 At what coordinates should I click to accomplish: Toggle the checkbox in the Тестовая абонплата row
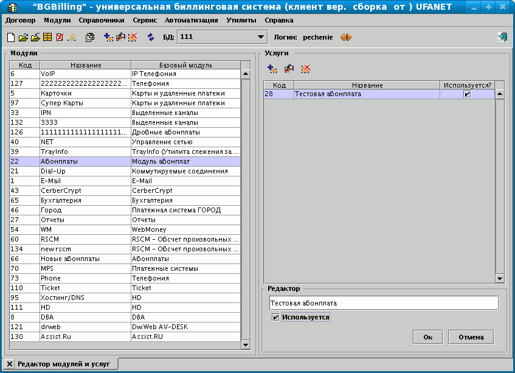coord(467,94)
